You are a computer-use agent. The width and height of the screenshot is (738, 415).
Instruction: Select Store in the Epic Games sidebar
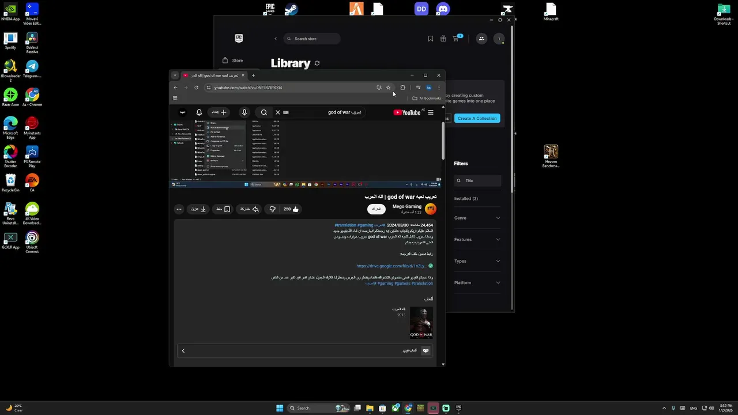point(233,61)
